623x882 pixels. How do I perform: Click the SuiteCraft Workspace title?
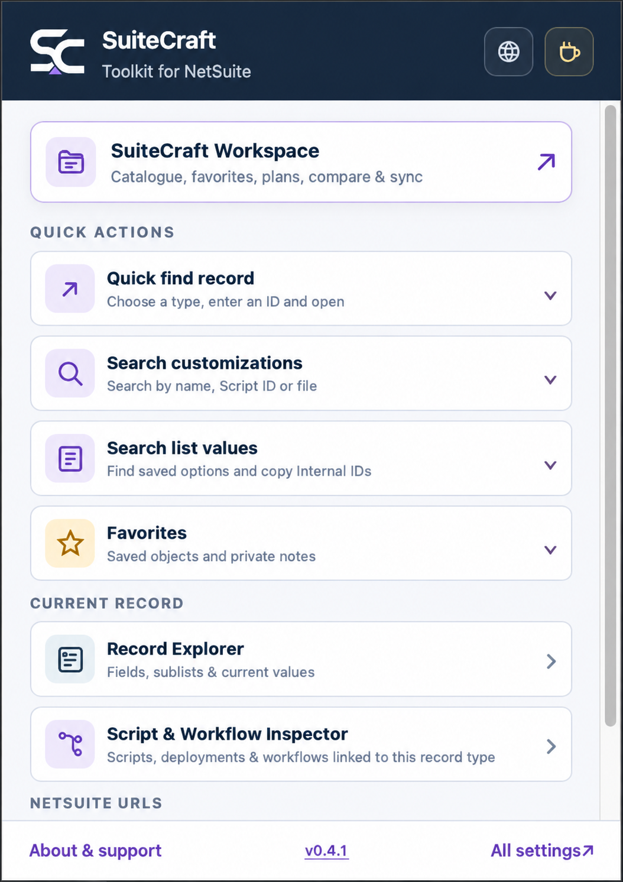[x=215, y=151]
